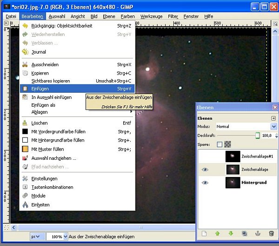This screenshot has height=246, width=279.
Task: Raise the layer with the green up arrow
Action: (218, 233)
